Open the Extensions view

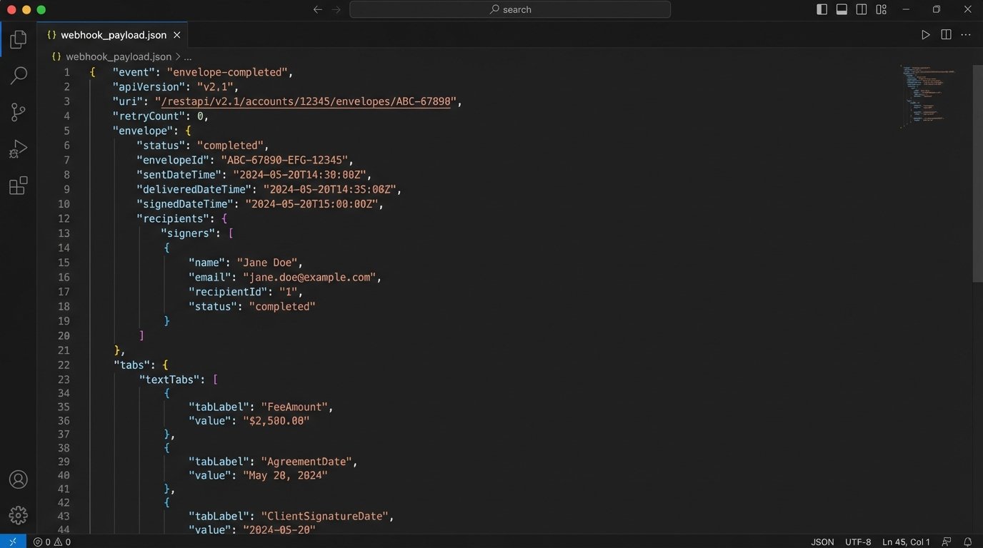coord(18,186)
